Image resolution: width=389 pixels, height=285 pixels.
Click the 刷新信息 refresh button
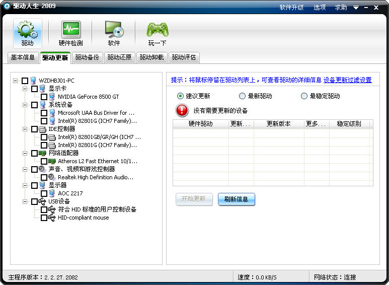[237, 199]
